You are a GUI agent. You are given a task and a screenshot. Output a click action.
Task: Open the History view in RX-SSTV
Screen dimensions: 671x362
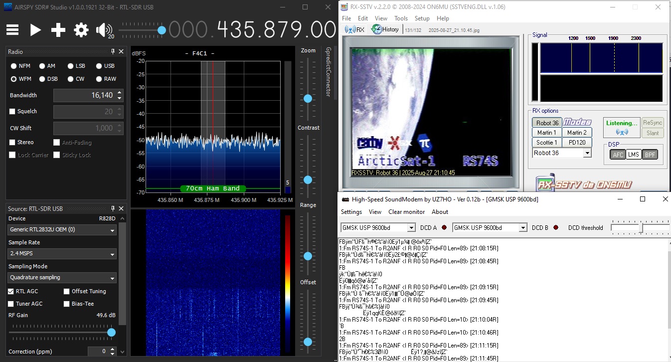click(385, 29)
